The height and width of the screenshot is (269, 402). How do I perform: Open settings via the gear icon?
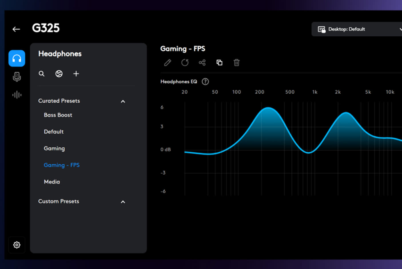pos(17,245)
